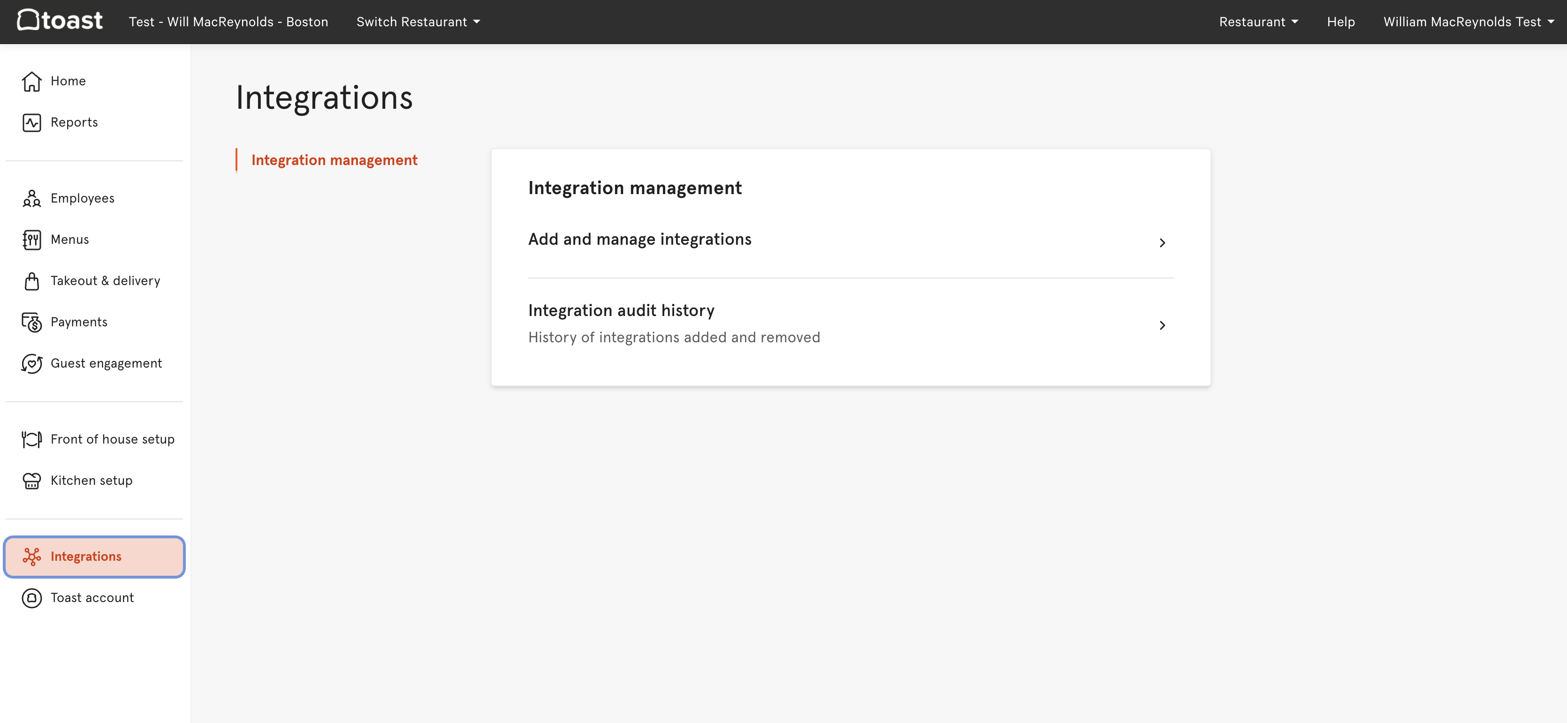Click the Toast logo in header
The height and width of the screenshot is (723, 1567).
[x=60, y=21]
